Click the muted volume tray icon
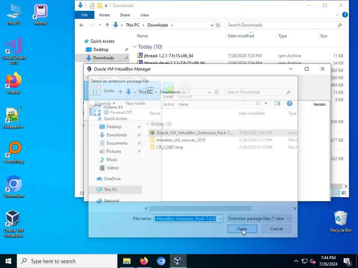 pyautogui.click(x=313, y=261)
